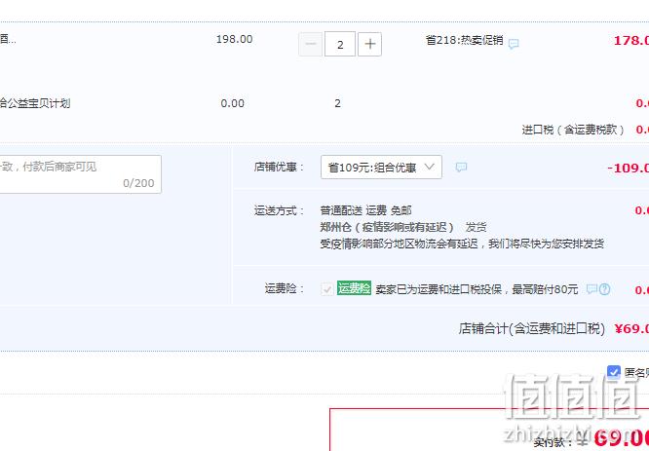
Task: Click the green 运费险 badge
Action: pos(354,288)
